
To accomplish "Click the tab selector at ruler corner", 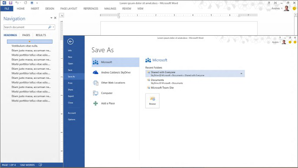I will [x=62, y=15].
